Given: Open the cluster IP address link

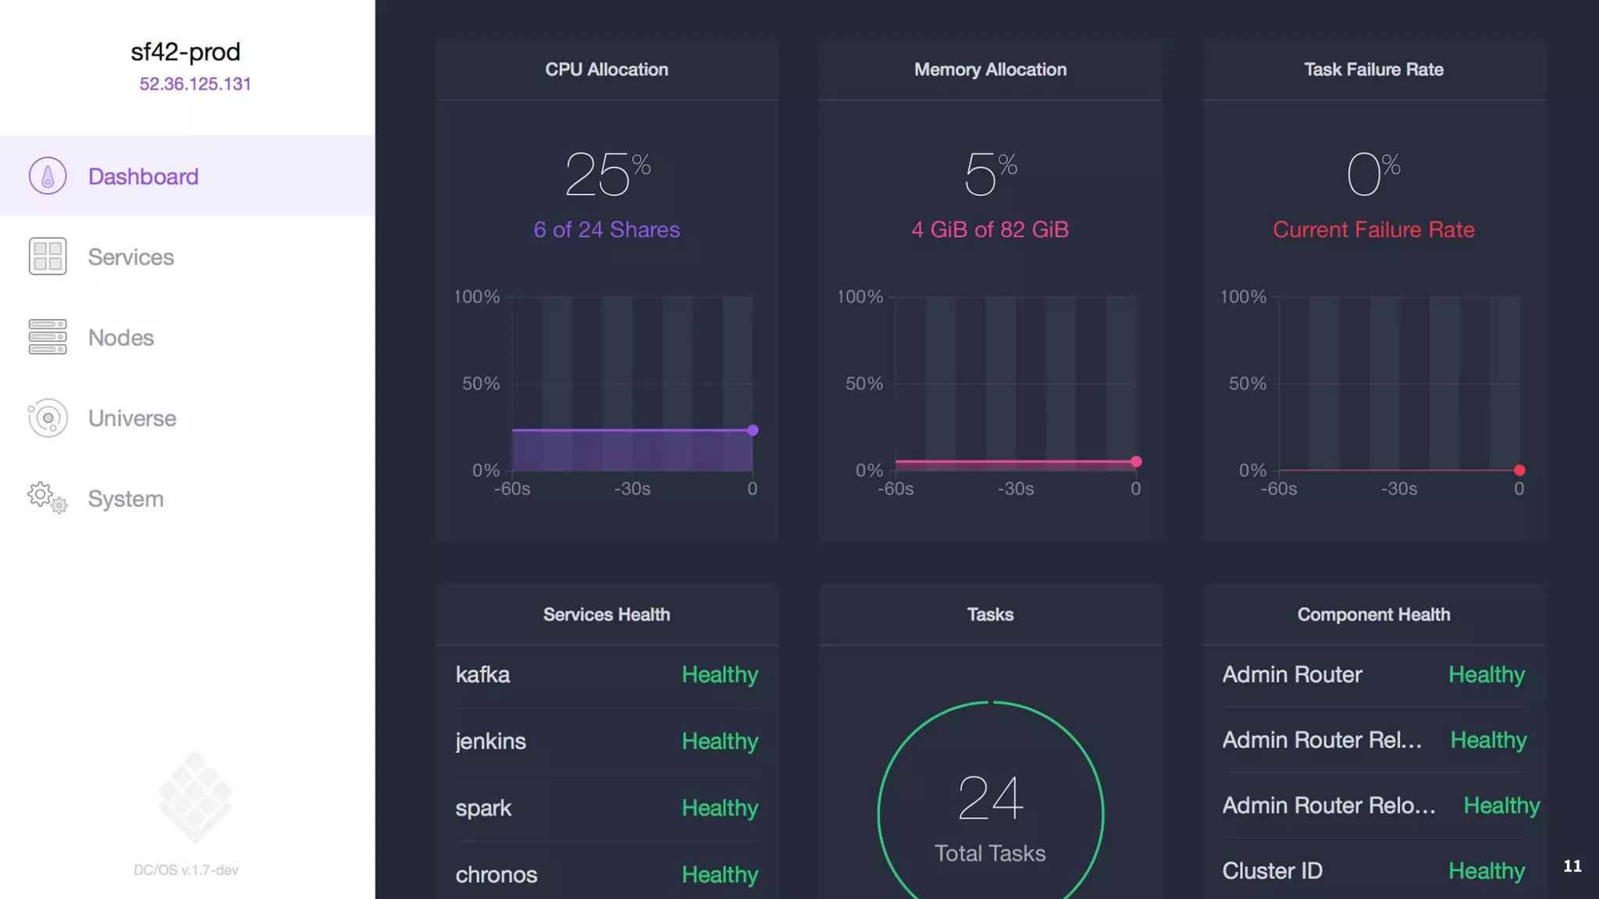Looking at the screenshot, I should tap(195, 84).
